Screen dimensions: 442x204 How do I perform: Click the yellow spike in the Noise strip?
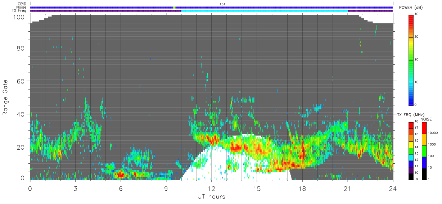pos(174,7)
